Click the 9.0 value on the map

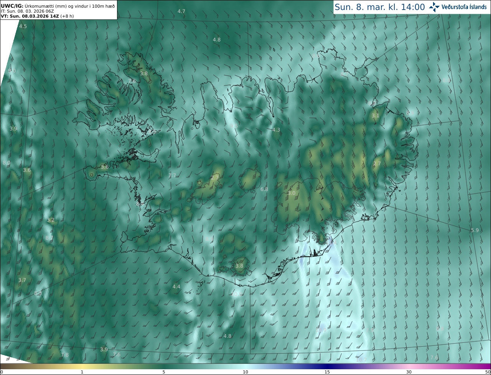point(12,71)
